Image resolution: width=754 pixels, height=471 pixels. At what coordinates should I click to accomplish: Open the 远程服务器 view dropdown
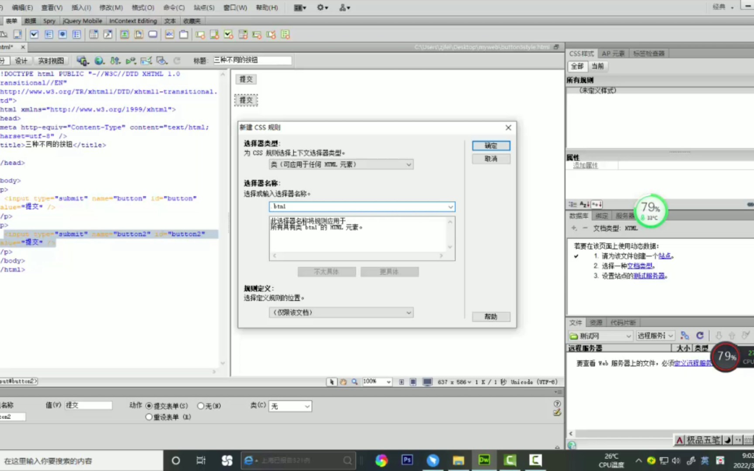click(655, 336)
